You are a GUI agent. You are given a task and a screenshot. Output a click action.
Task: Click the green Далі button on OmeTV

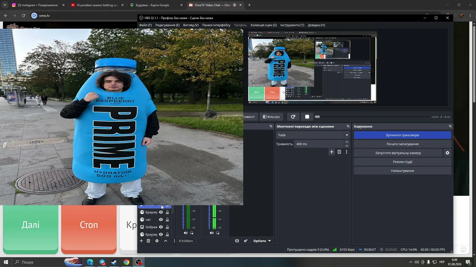pos(30,230)
